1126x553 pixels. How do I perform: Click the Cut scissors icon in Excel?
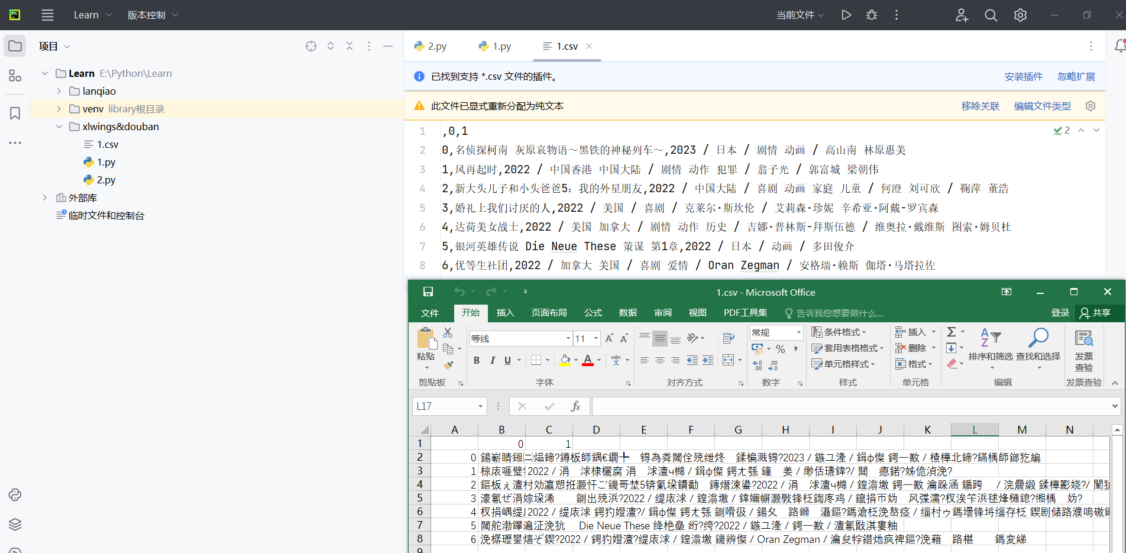tap(448, 333)
